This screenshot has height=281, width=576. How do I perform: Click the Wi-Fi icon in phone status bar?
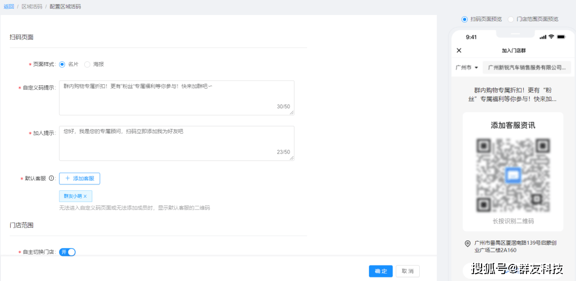551,37
